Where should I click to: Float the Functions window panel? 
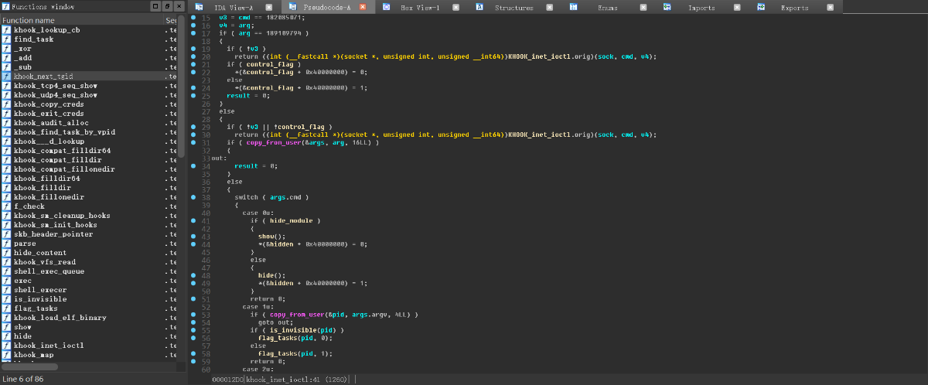click(167, 6)
